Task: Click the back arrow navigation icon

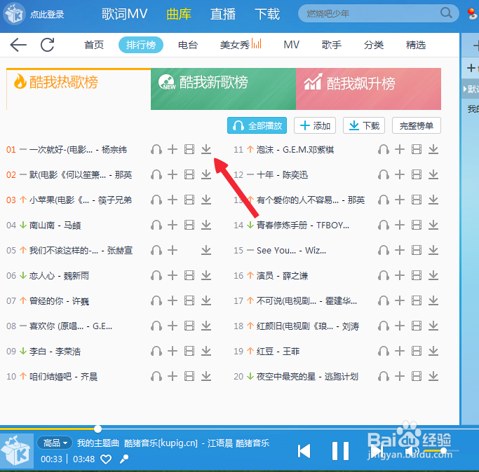Action: (18, 45)
